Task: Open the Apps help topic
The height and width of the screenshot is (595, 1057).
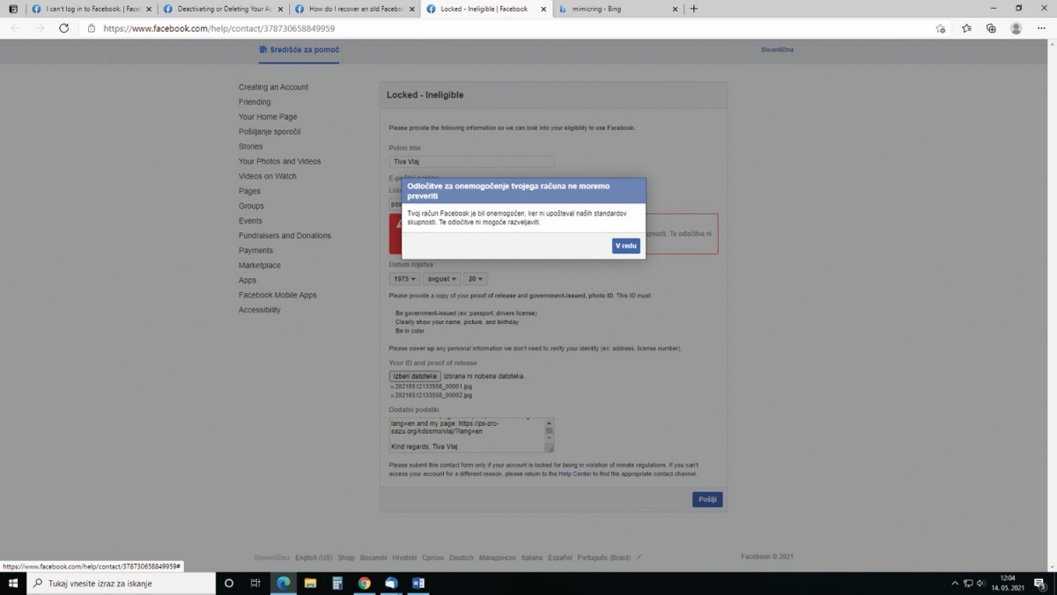Action: (248, 280)
